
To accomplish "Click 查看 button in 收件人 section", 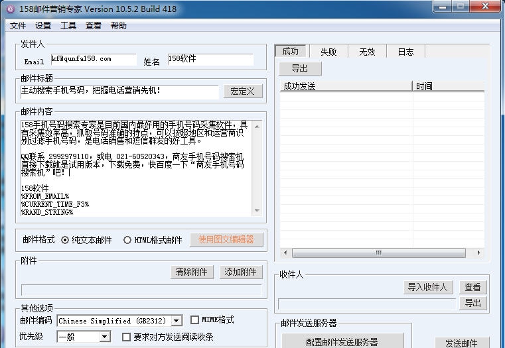I will 472,287.
